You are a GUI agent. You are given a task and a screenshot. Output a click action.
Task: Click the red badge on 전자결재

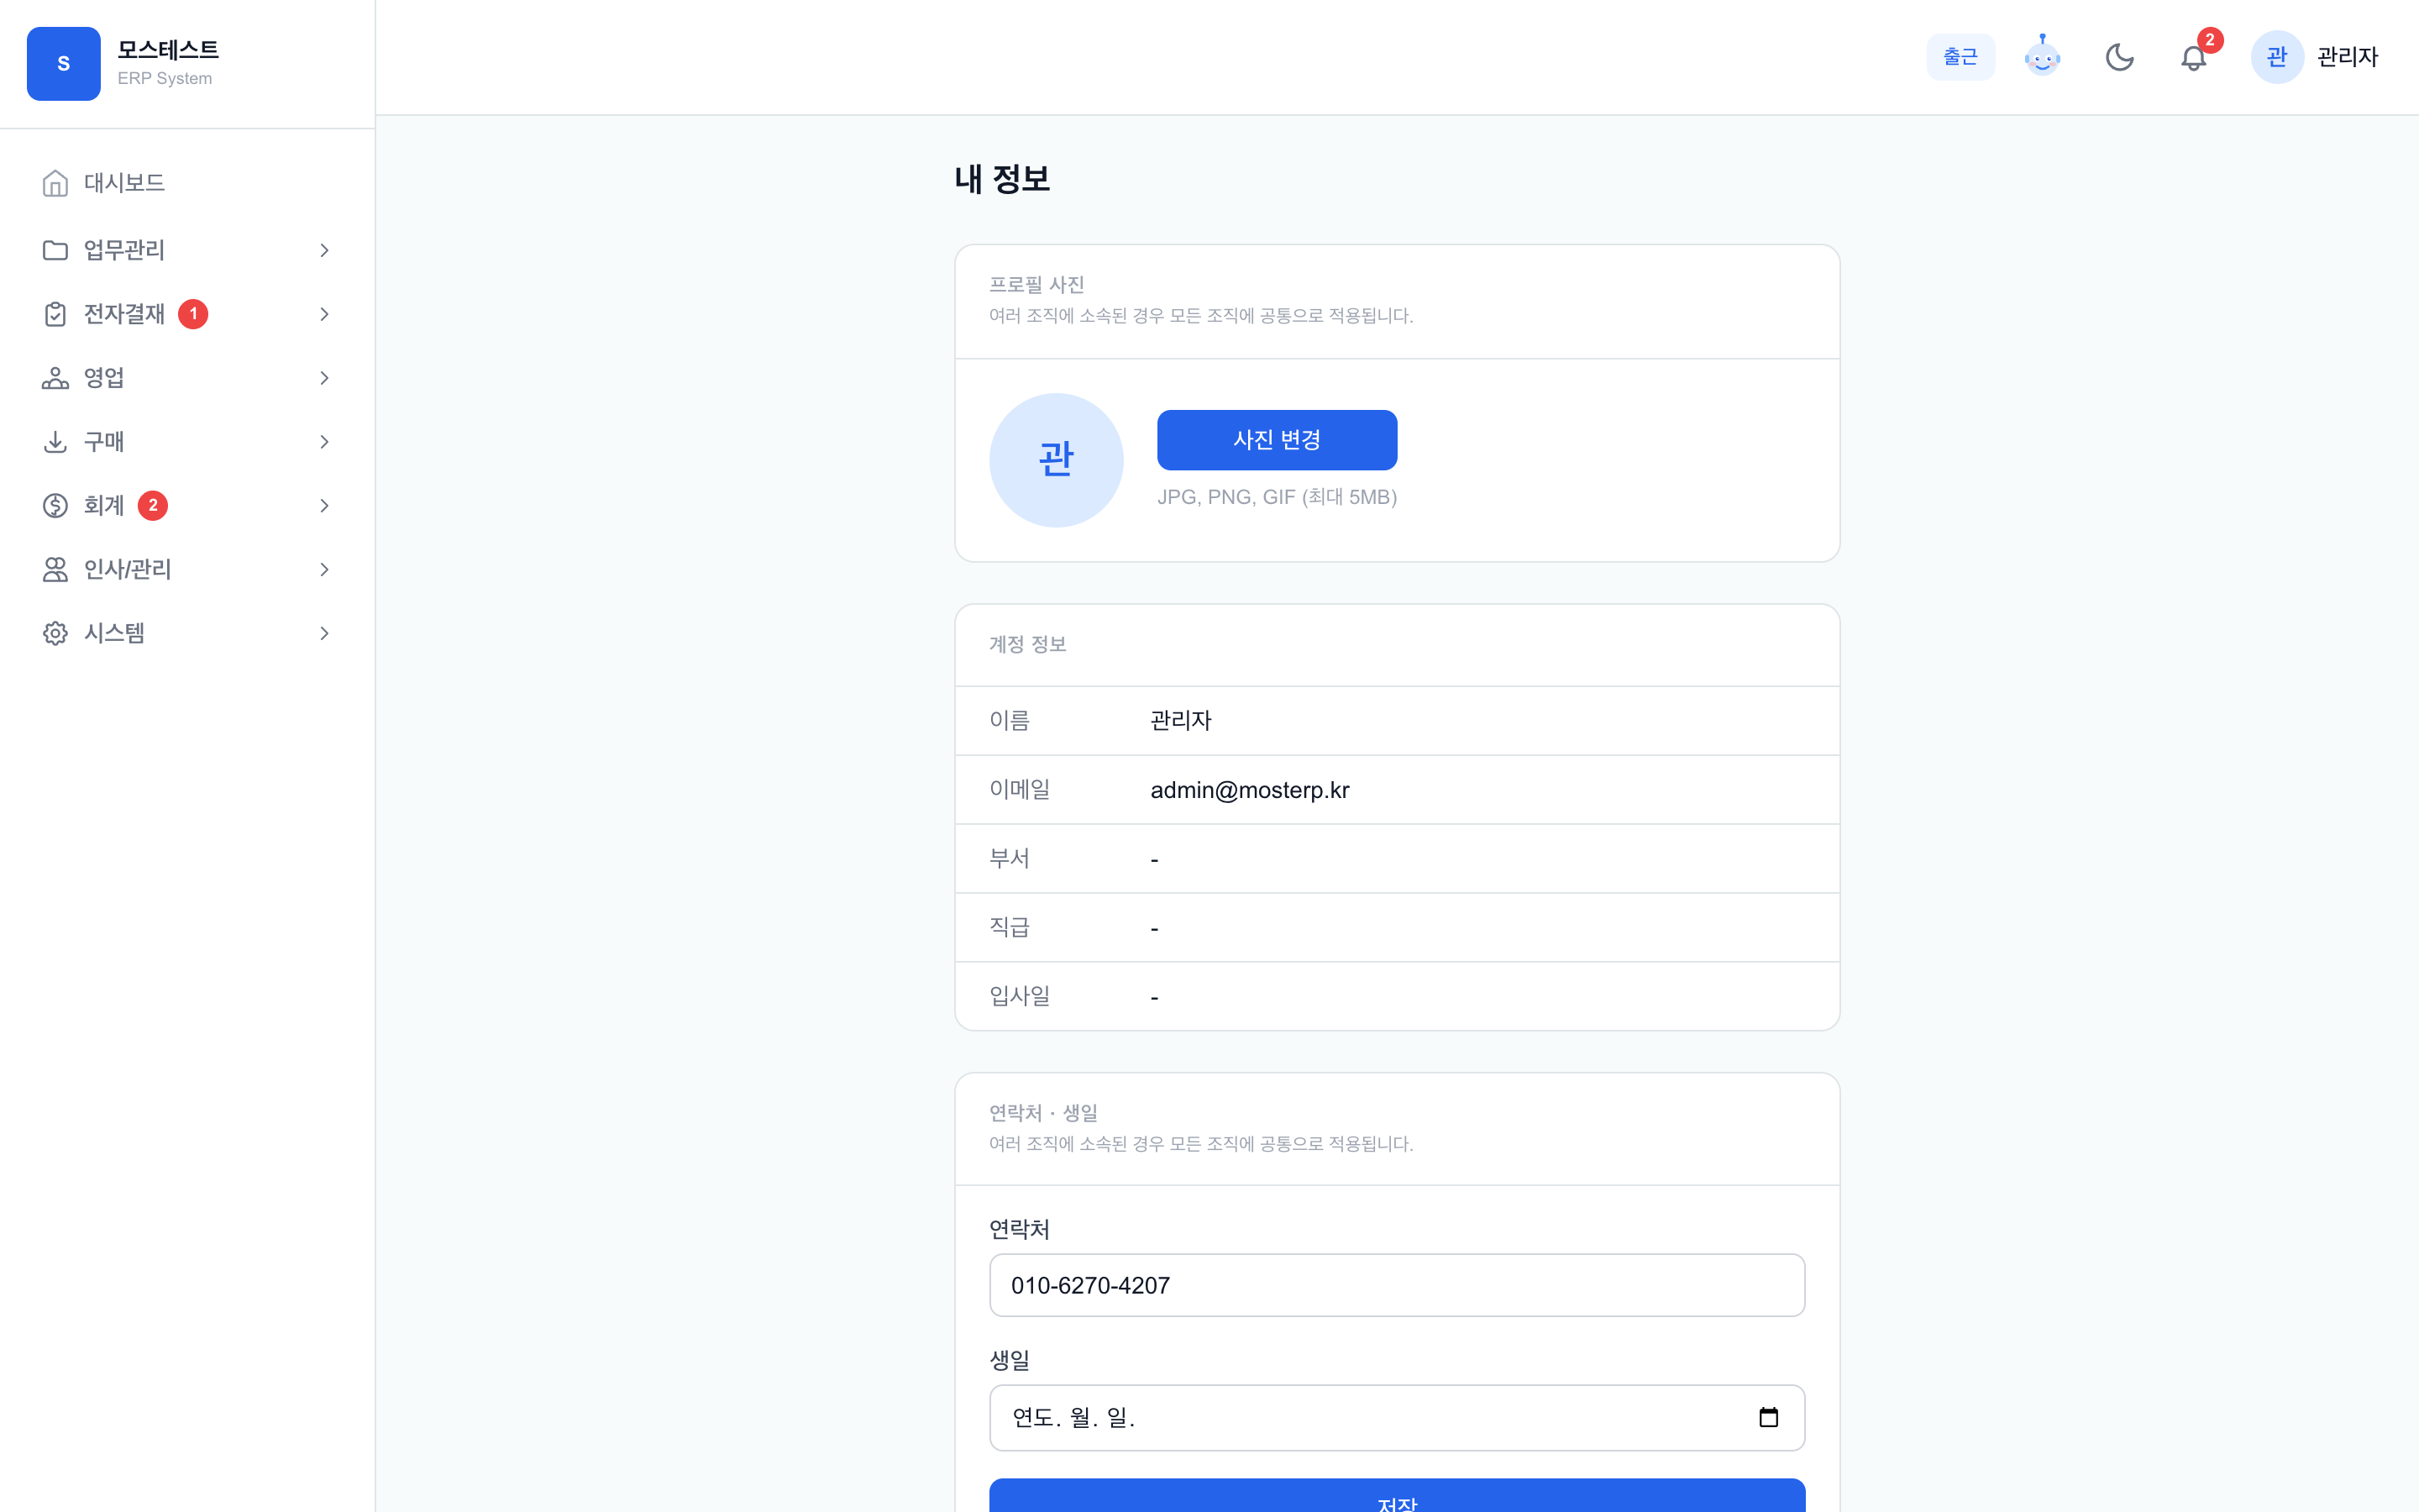(x=193, y=314)
